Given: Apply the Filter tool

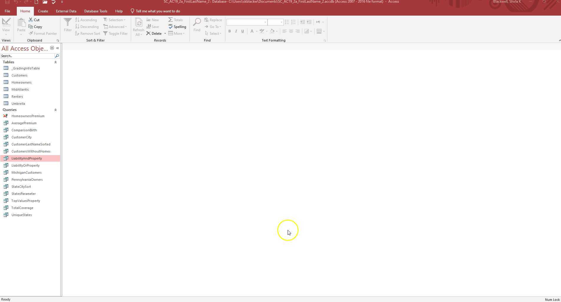Looking at the screenshot, I should [67, 26].
